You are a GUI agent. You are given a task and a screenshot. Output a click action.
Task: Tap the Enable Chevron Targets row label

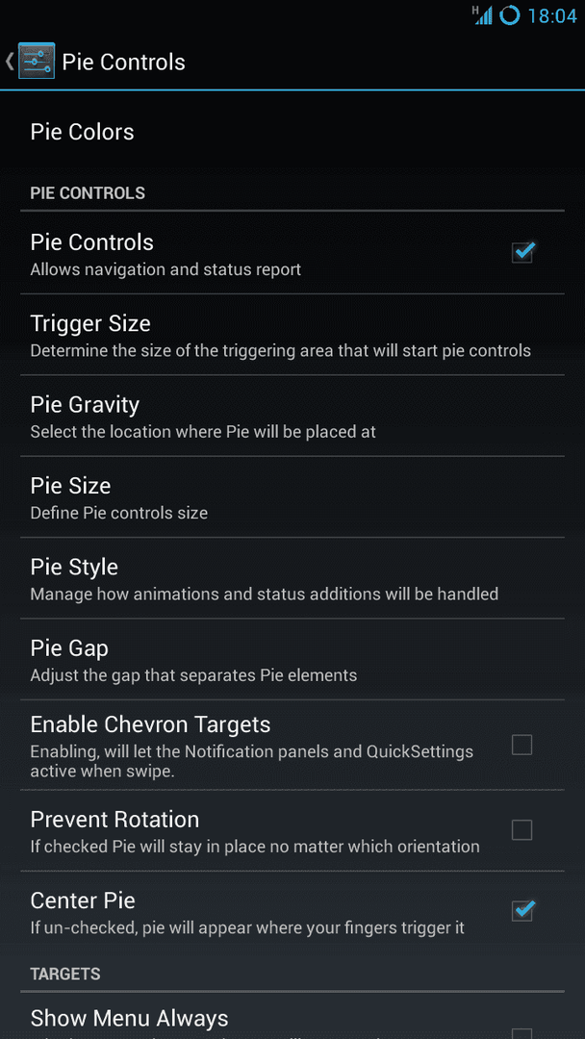coord(150,724)
